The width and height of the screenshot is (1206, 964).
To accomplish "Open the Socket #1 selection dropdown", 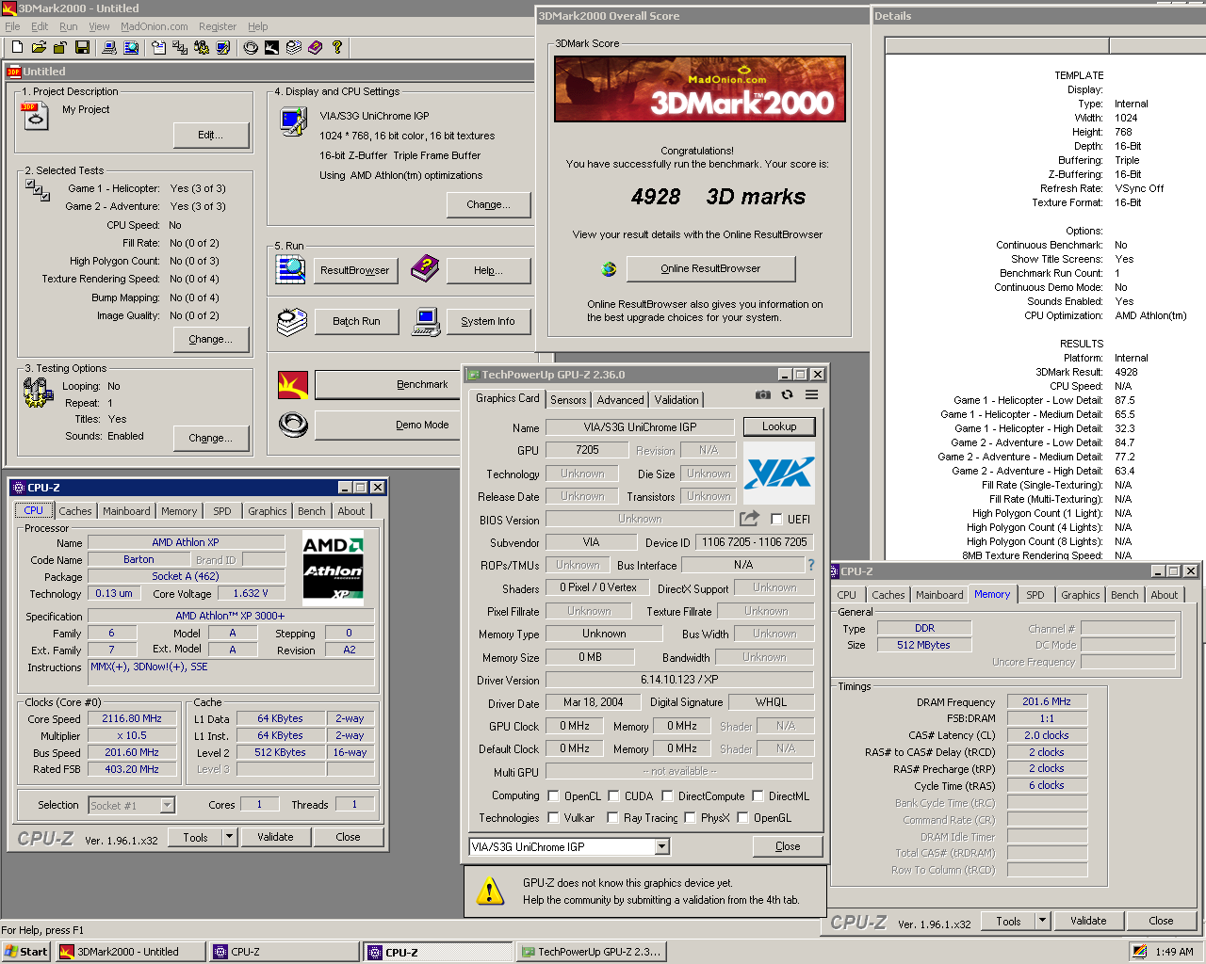I will click(x=167, y=805).
